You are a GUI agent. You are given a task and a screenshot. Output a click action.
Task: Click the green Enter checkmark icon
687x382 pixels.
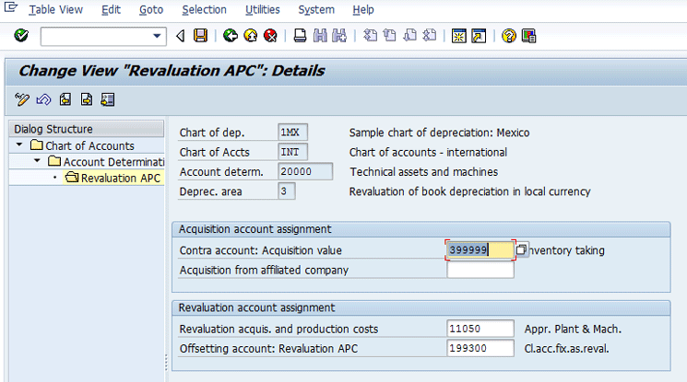point(21,36)
